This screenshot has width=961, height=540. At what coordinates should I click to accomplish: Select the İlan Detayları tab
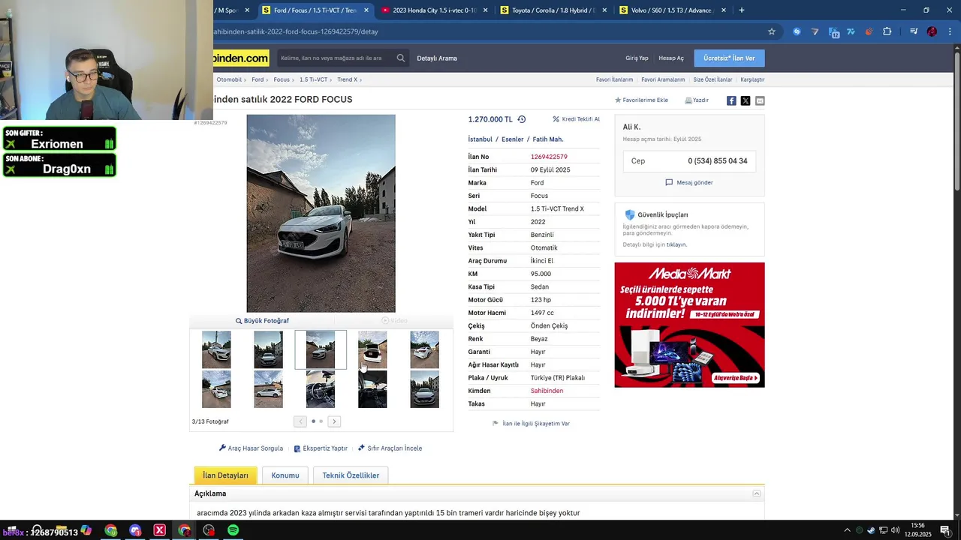click(225, 475)
